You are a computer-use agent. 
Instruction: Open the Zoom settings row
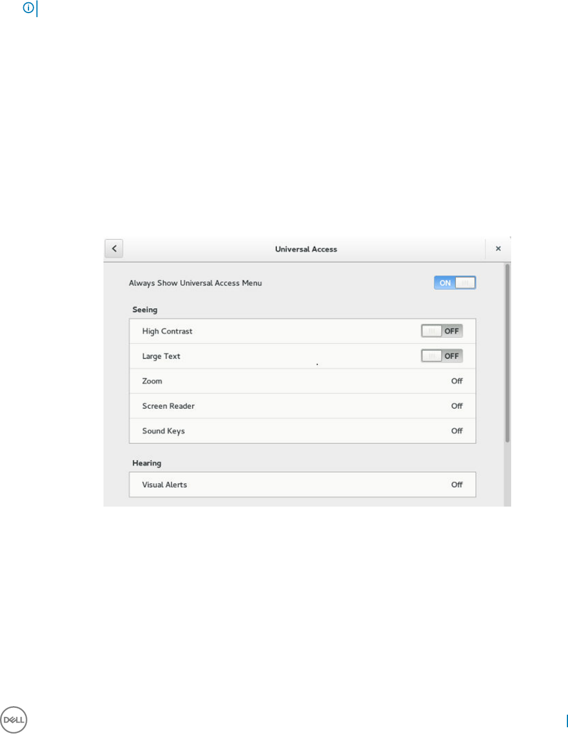302,381
